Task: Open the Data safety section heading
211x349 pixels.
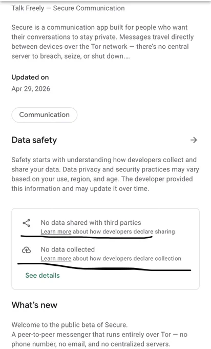Action: click(34, 140)
